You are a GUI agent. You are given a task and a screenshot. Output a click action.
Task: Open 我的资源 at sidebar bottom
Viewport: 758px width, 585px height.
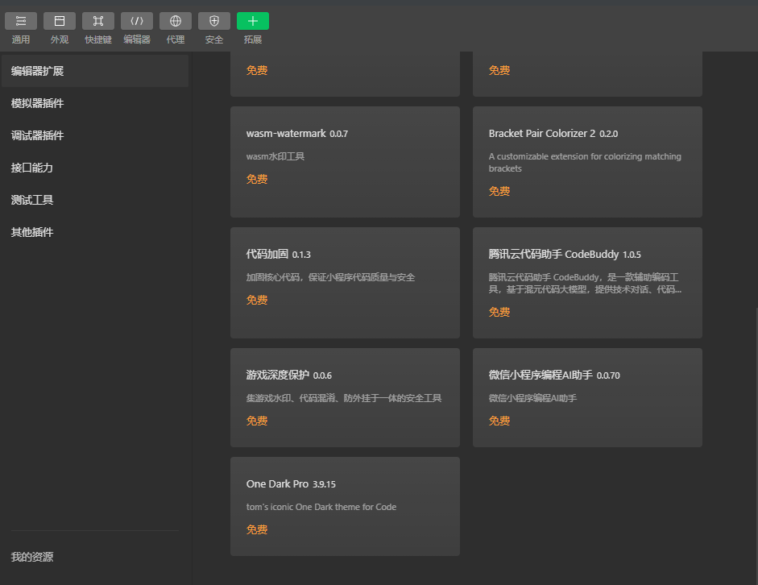(32, 557)
